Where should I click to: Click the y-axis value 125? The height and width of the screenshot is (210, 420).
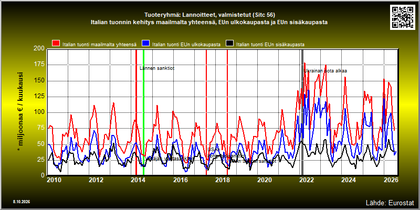tap(39, 97)
